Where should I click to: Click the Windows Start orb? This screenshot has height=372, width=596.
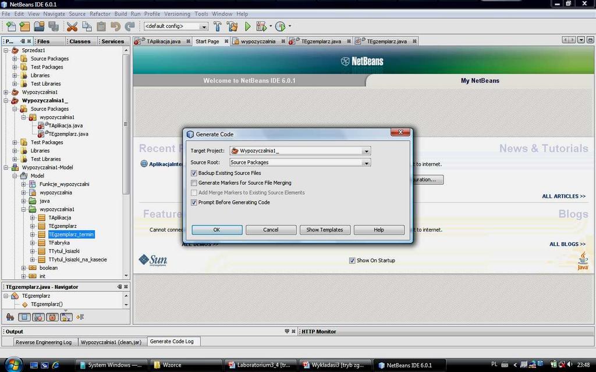click(14, 364)
